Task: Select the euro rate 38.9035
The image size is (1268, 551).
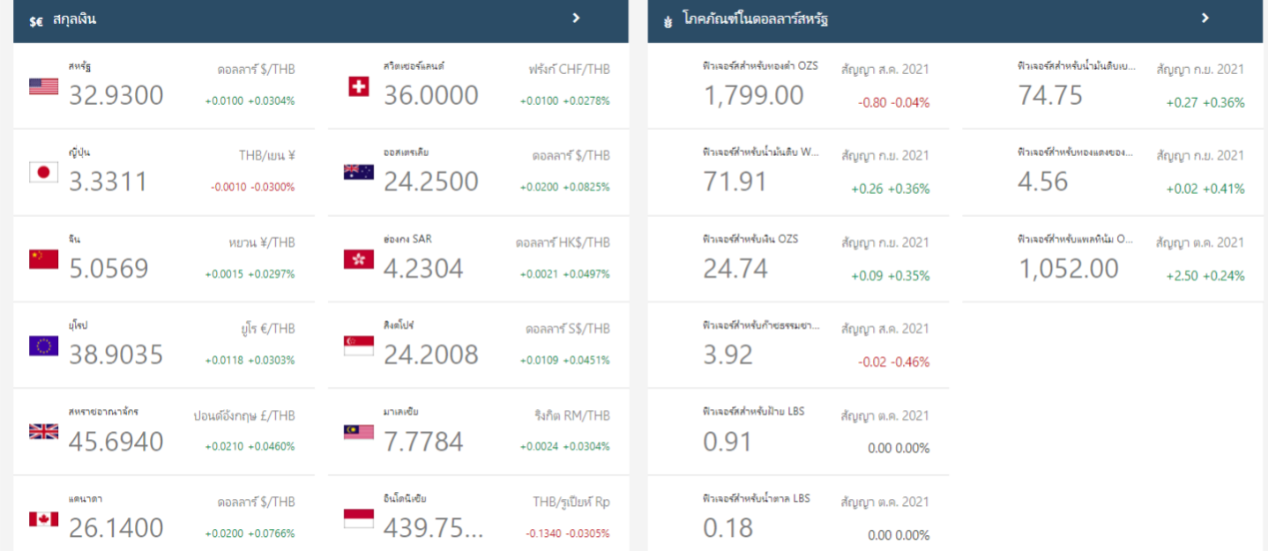Action: pos(116,354)
